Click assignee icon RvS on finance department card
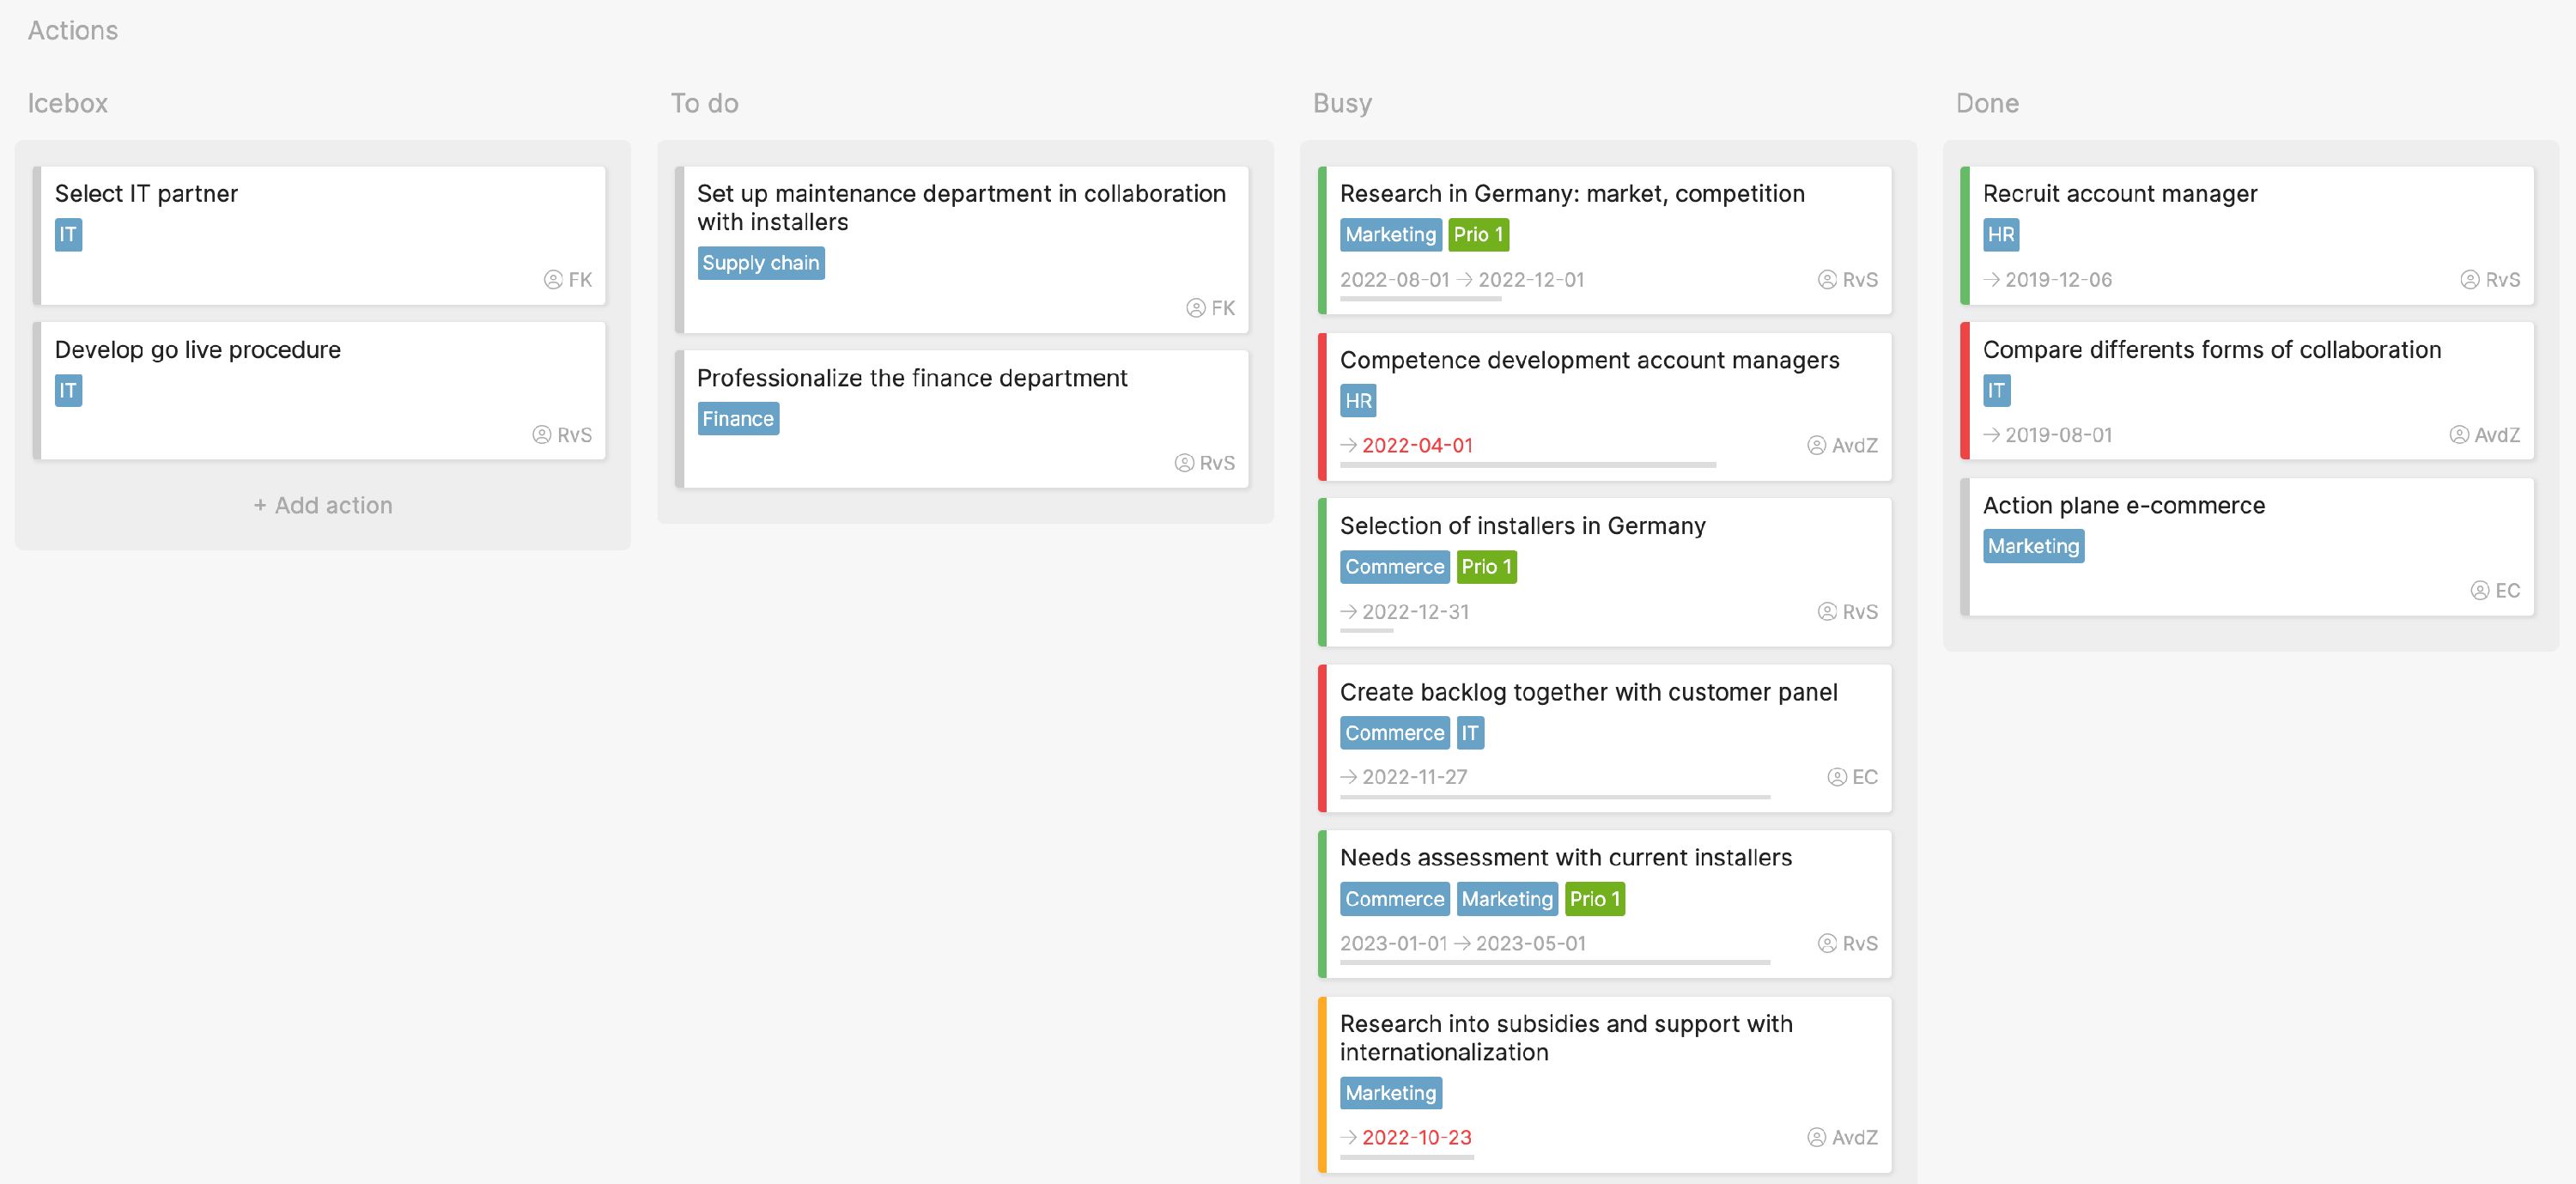 tap(1184, 463)
